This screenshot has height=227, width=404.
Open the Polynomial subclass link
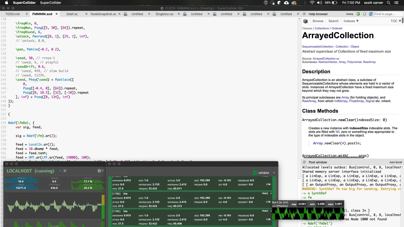pyautogui.click(x=354, y=62)
